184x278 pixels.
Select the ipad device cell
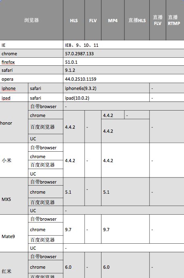[14, 98]
